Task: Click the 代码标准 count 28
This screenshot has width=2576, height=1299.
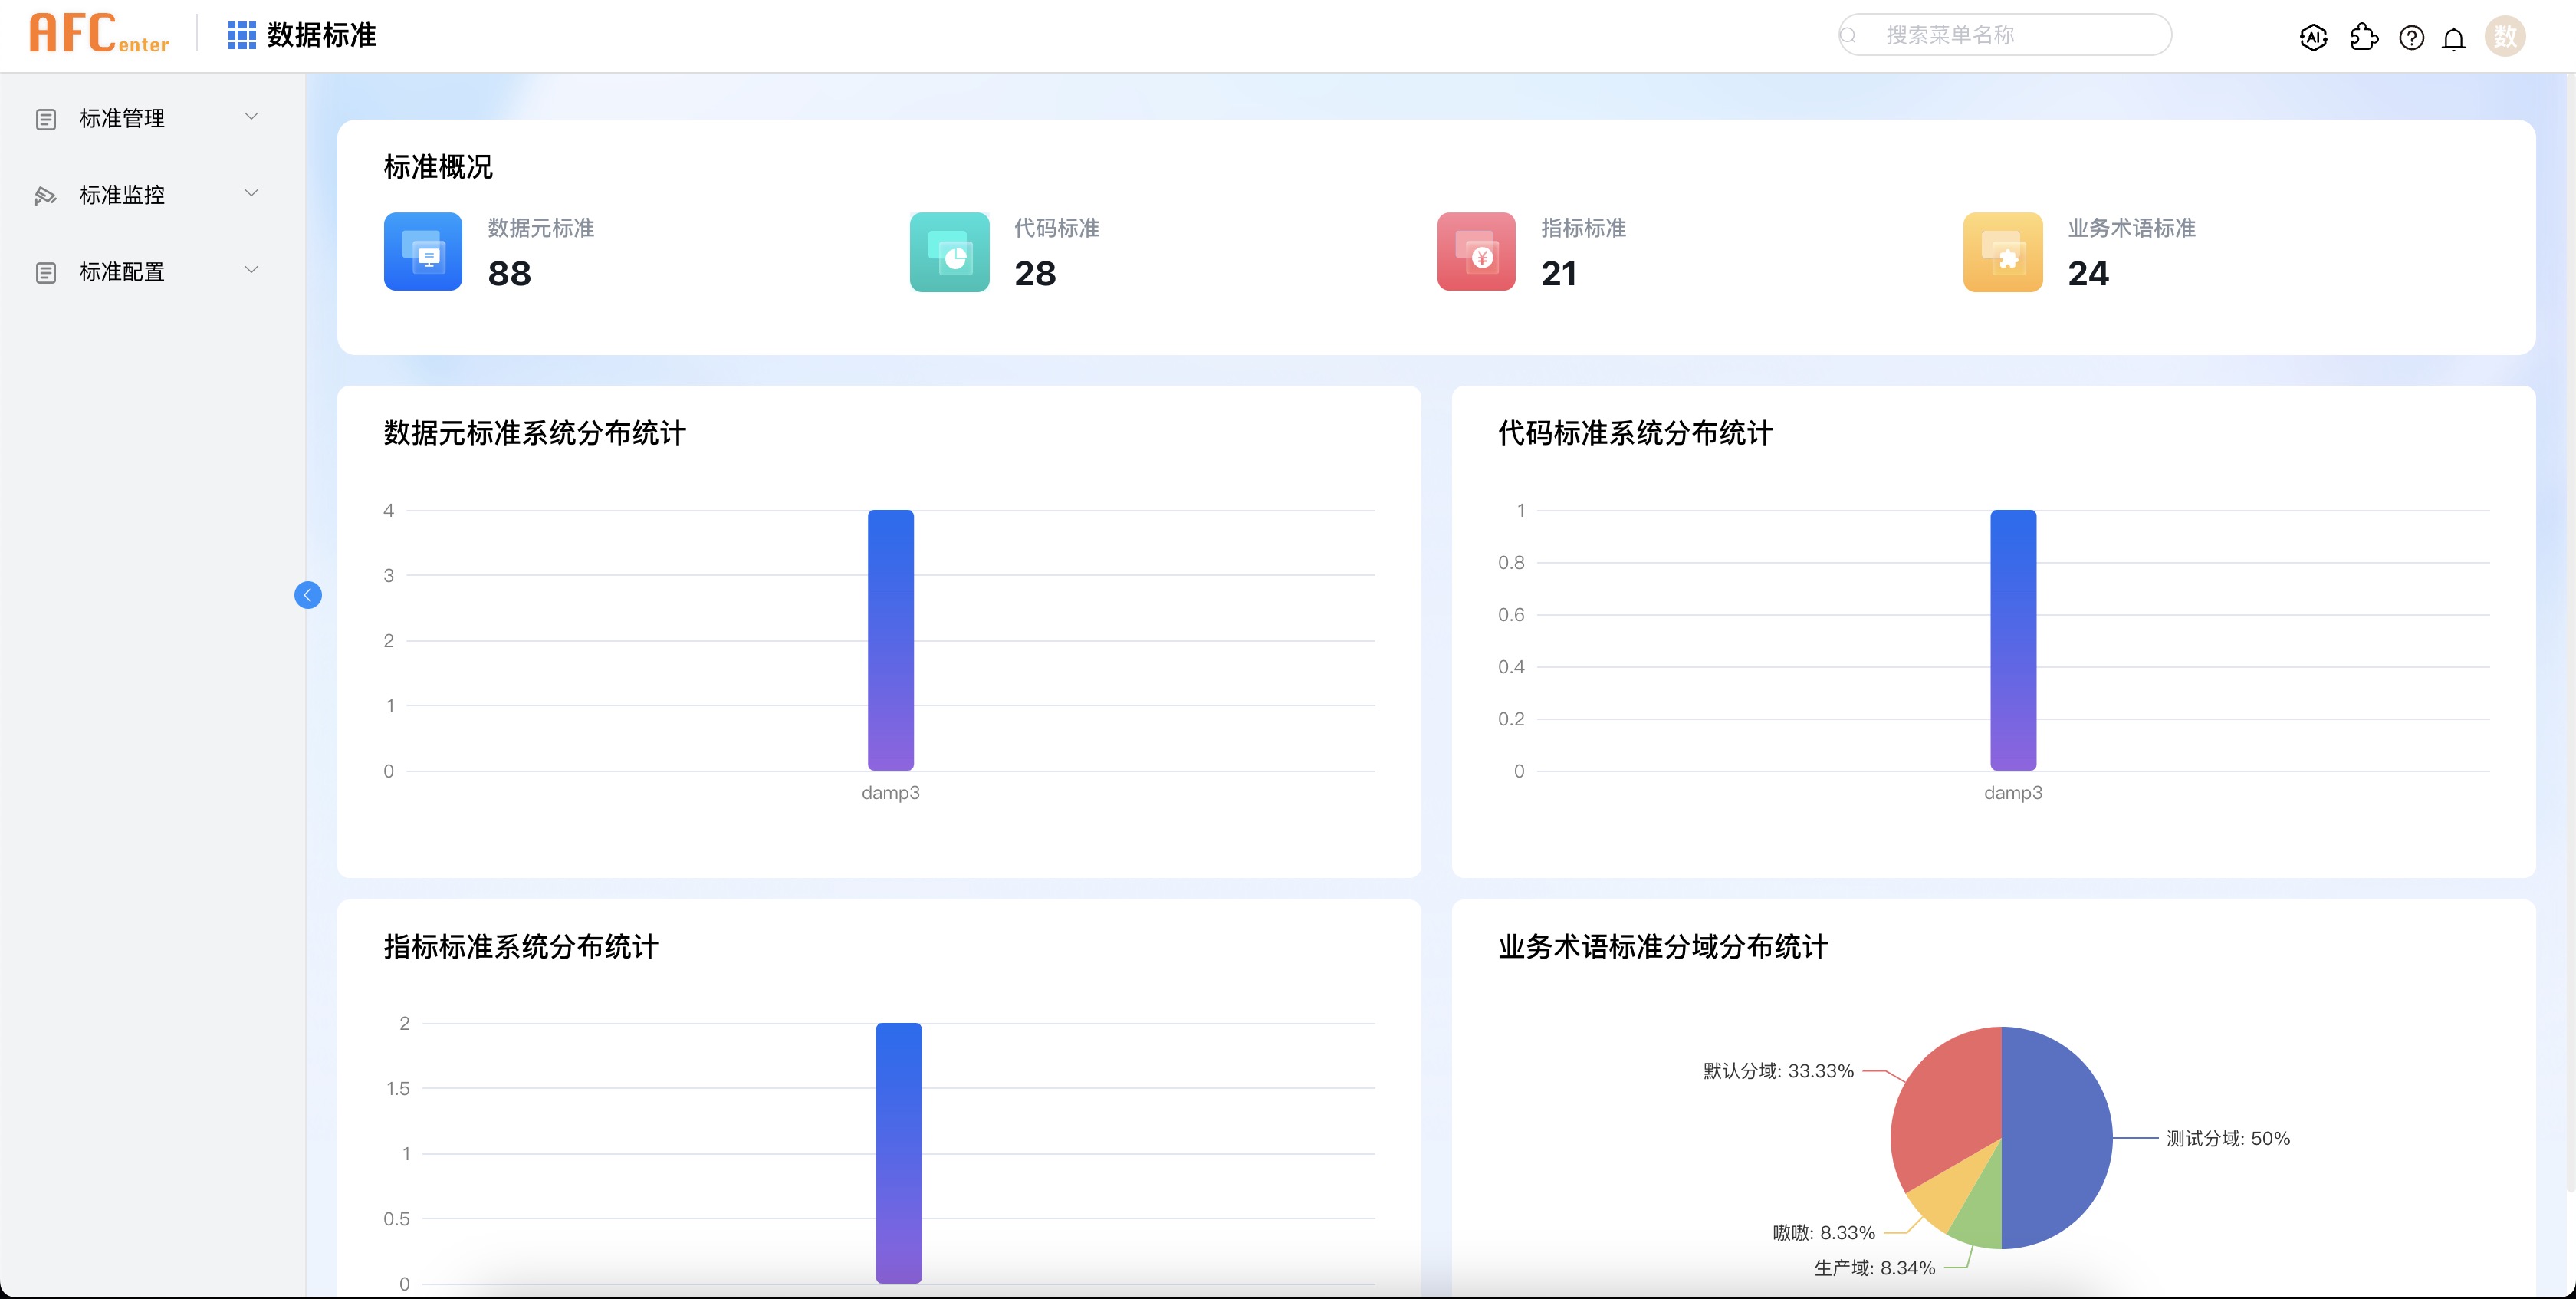Action: pyautogui.click(x=1035, y=273)
